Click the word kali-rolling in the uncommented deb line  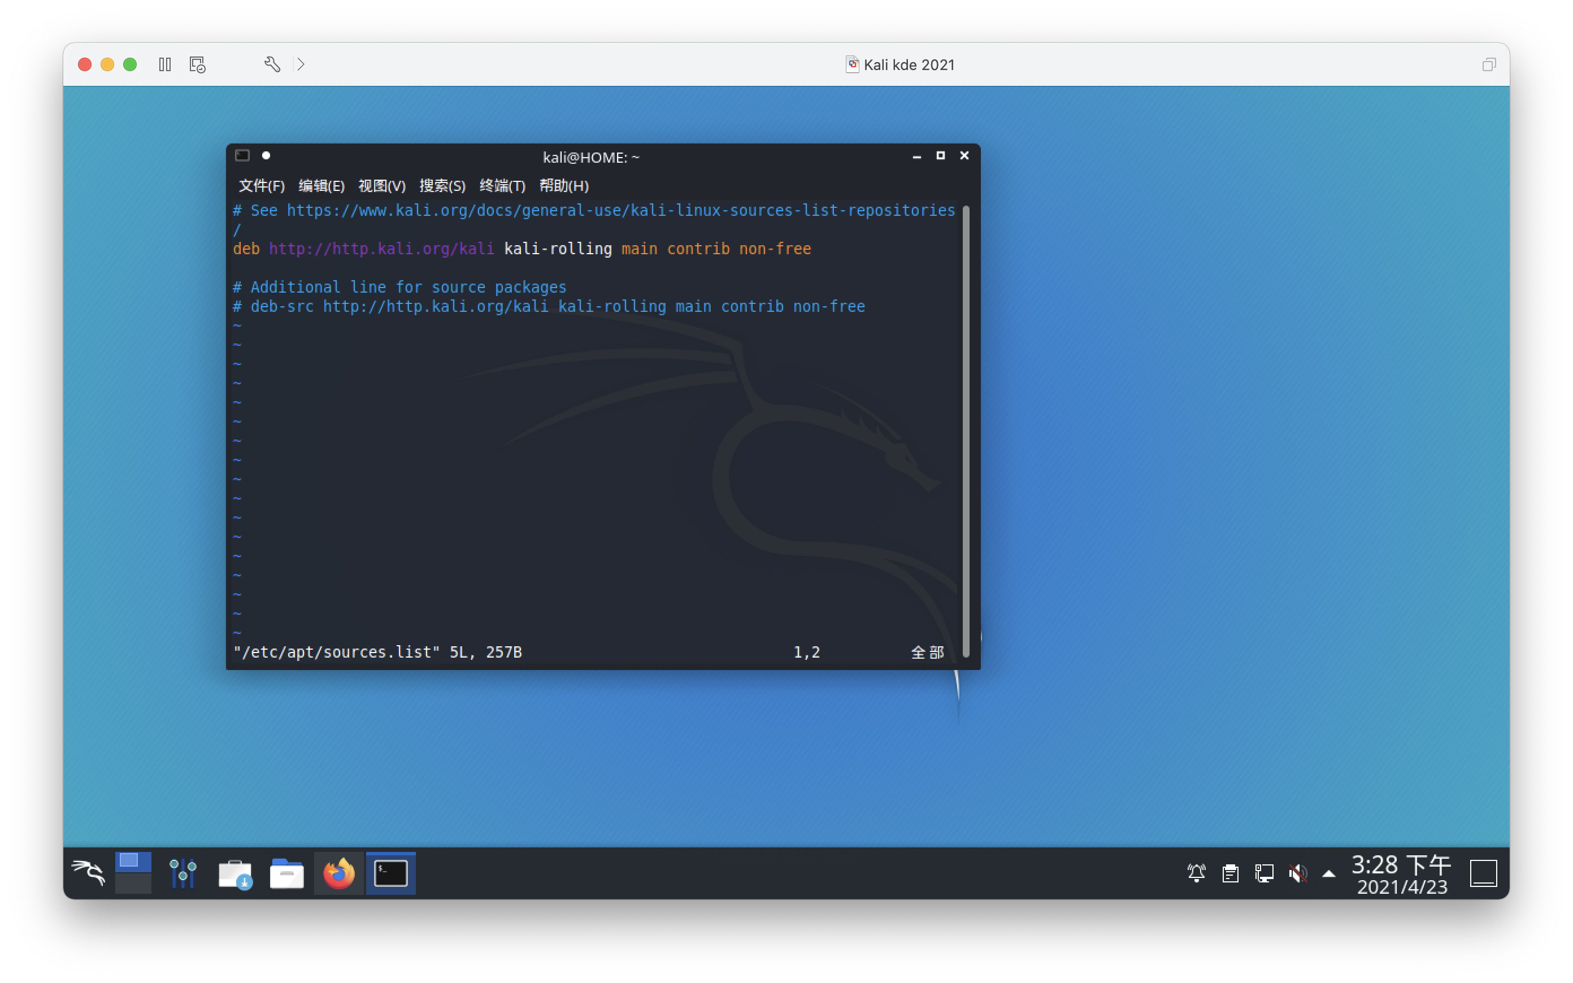558,249
